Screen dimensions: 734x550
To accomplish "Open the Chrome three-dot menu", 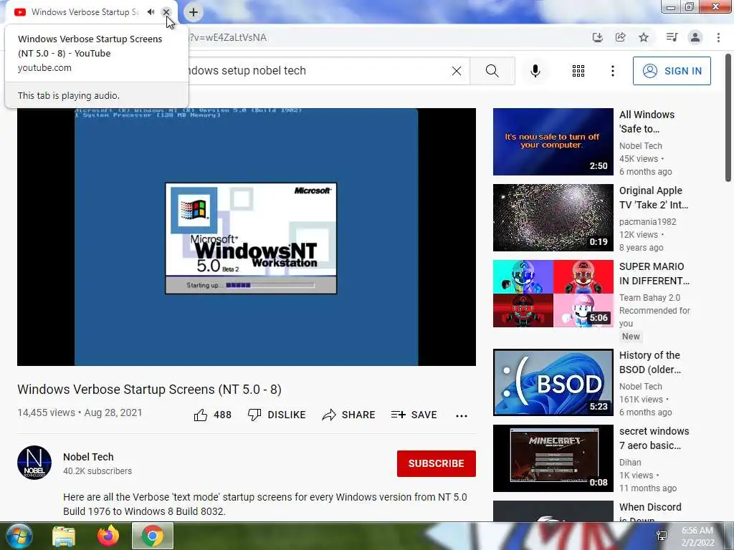I will point(718,37).
